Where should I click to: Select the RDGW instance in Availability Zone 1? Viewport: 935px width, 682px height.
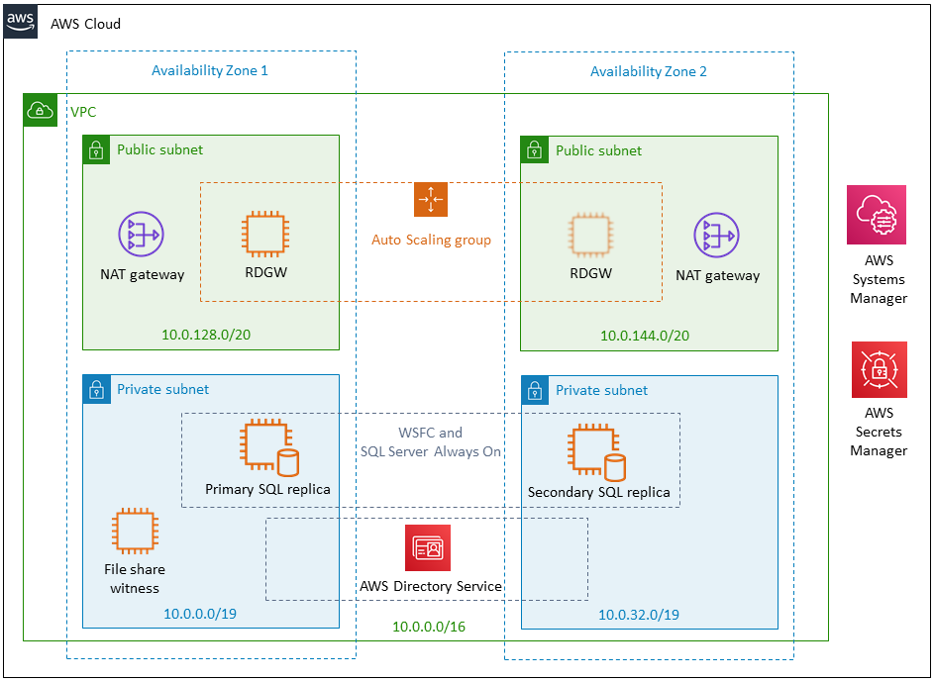265,236
